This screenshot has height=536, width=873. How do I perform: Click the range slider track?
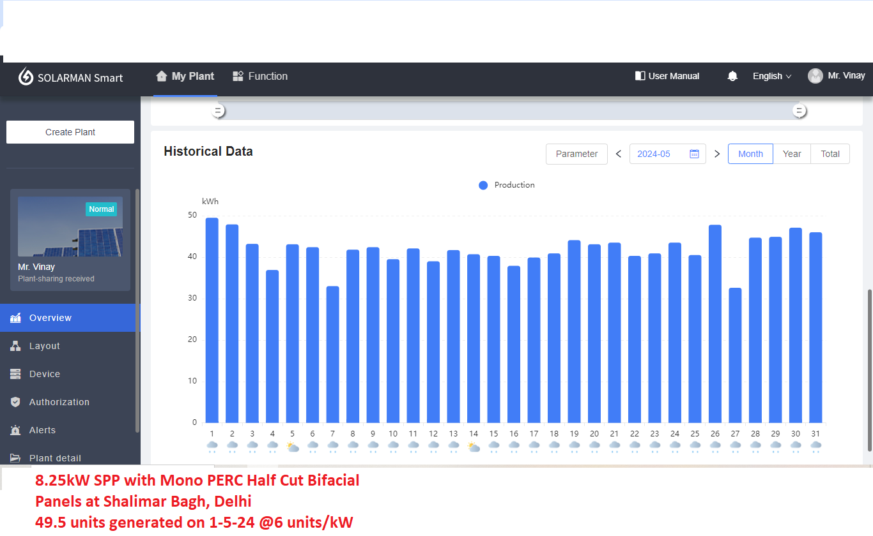coord(508,111)
